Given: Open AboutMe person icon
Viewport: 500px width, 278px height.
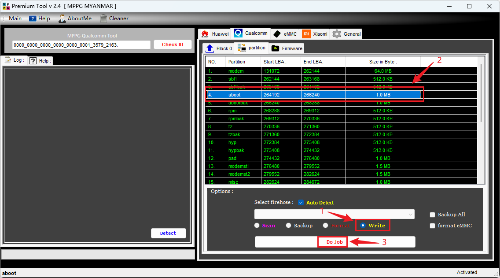Looking at the screenshot, I should tap(62, 19).
